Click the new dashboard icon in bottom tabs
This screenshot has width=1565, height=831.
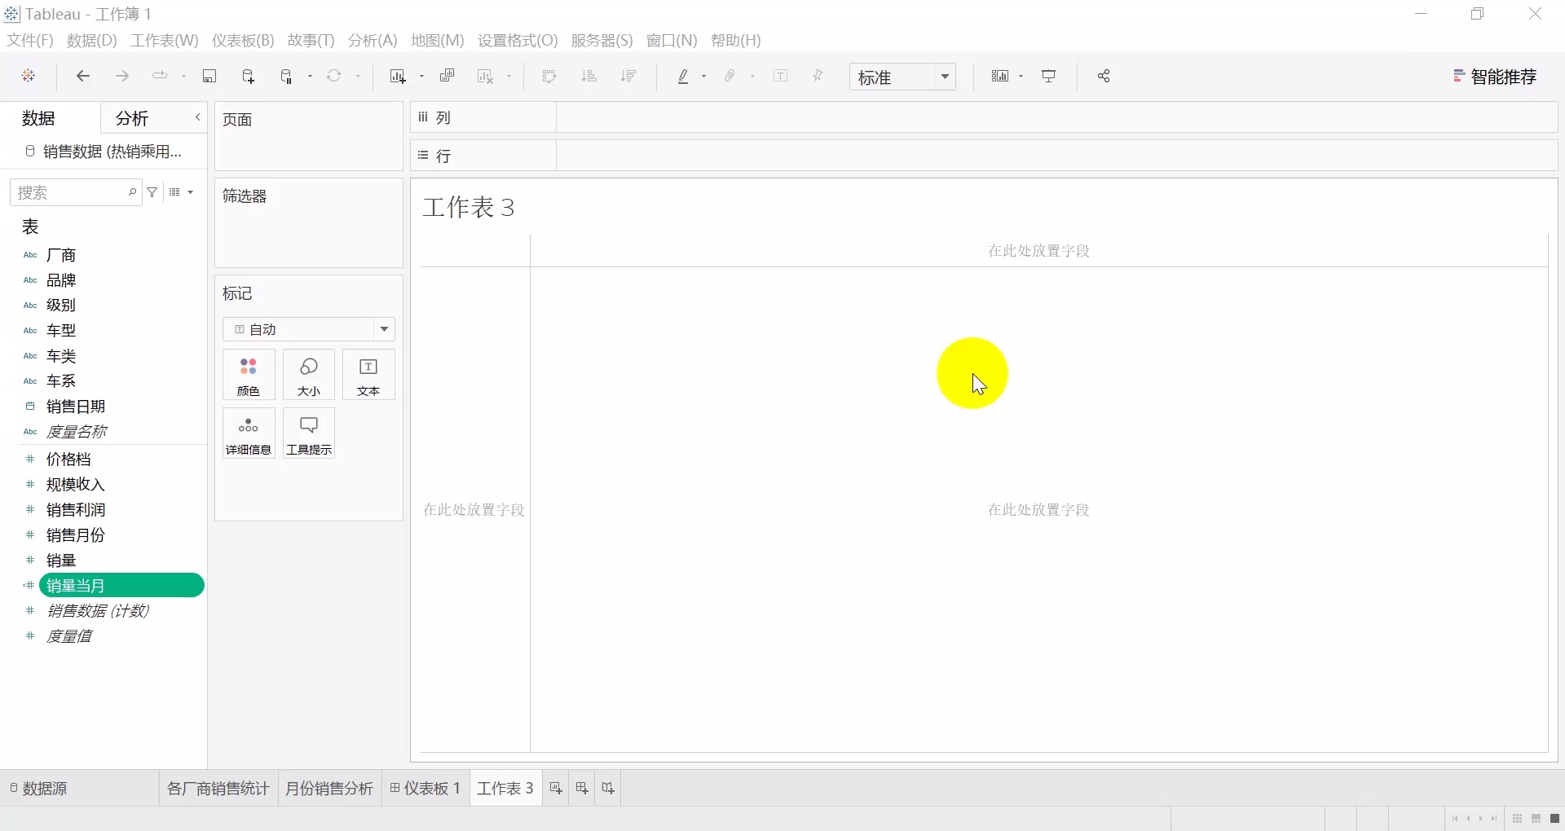(582, 789)
